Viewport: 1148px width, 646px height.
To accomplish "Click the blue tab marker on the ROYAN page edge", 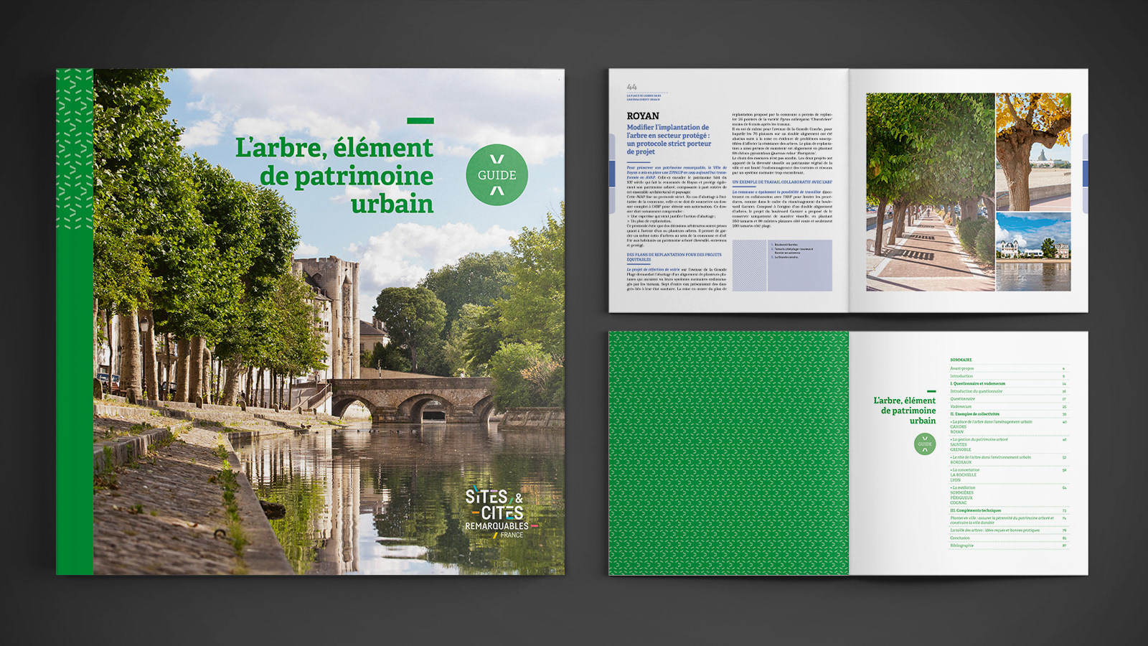I will (x=612, y=174).
